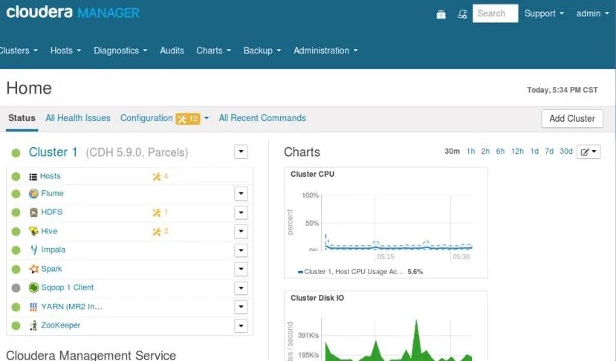The image size is (616, 361).
Task: Click the Cloudera Manager logo
Action: pos(73,13)
